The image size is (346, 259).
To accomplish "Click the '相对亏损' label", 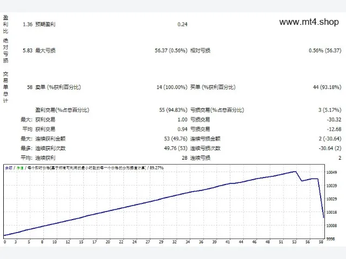I will pyautogui.click(x=201, y=50).
